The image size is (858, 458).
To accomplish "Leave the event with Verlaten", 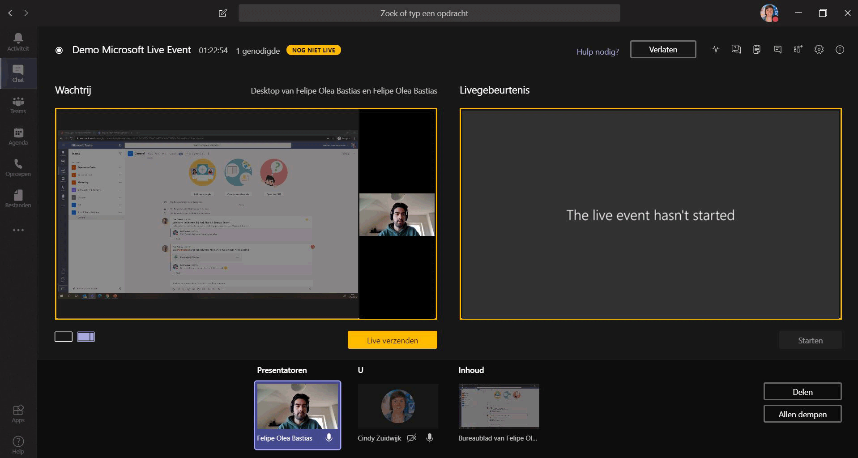I will pyautogui.click(x=663, y=49).
